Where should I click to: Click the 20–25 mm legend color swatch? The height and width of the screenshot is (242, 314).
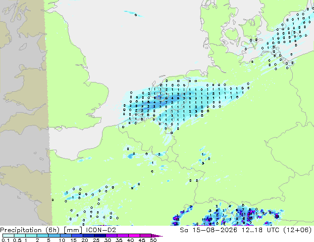point(88,236)
